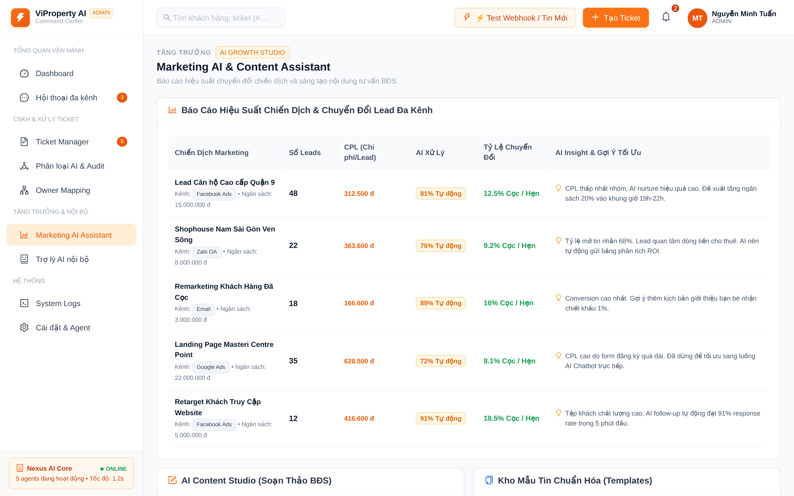
Task: Click the ADMIN badge next to logo
Action: click(101, 13)
